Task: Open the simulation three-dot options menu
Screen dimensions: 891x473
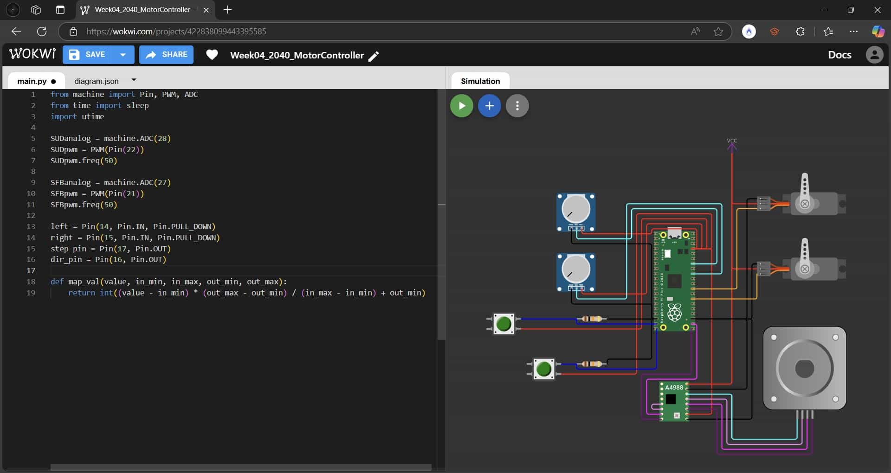Action: [517, 106]
